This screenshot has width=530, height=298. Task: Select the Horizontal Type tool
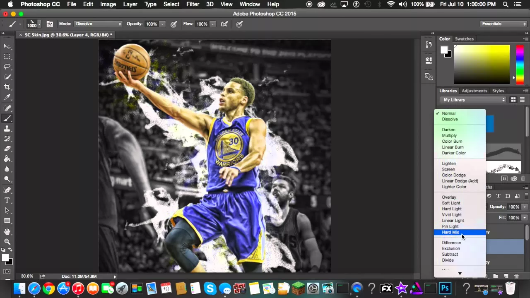pyautogui.click(x=7, y=200)
